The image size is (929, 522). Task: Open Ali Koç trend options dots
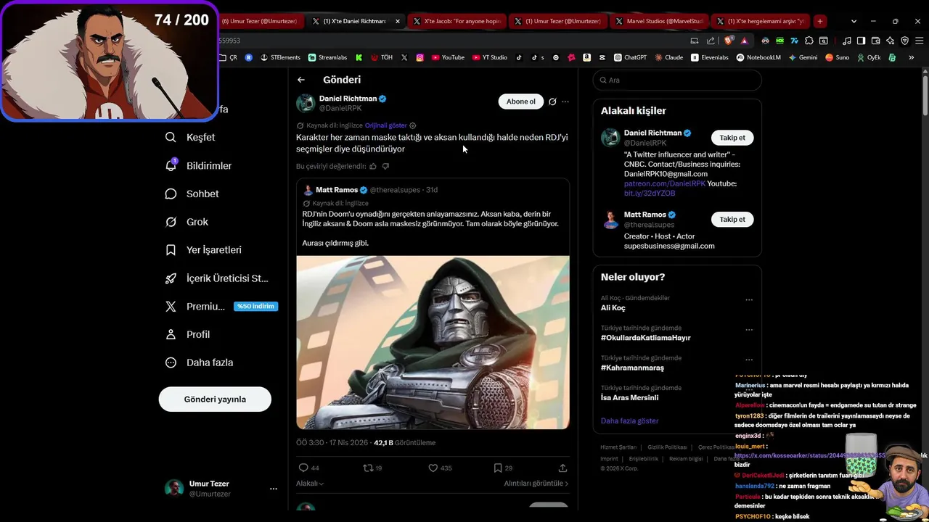point(749,300)
